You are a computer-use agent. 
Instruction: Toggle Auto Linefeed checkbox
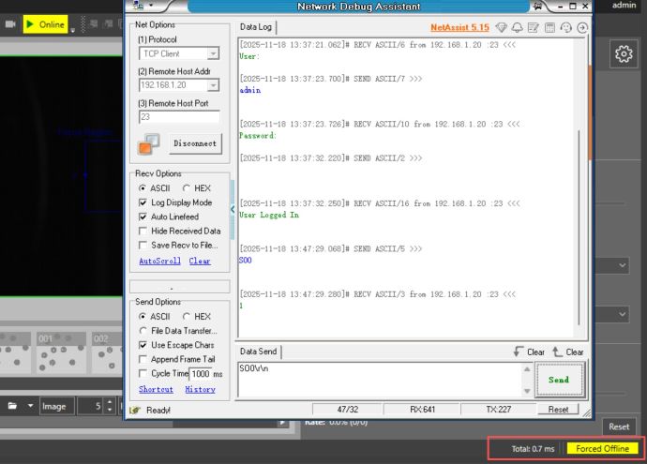pos(143,217)
